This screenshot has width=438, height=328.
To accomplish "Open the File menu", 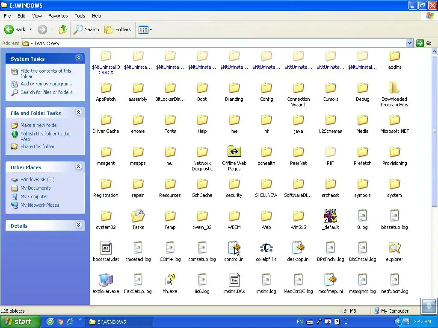I will pyautogui.click(x=7, y=16).
